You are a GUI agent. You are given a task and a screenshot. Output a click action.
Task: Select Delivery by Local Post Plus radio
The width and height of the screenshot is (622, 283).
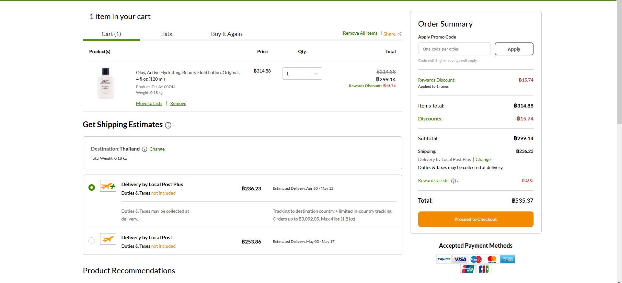(x=92, y=187)
